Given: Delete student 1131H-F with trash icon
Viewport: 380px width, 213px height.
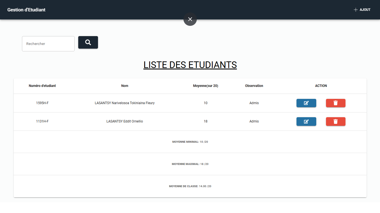Looking at the screenshot, I should [x=336, y=121].
